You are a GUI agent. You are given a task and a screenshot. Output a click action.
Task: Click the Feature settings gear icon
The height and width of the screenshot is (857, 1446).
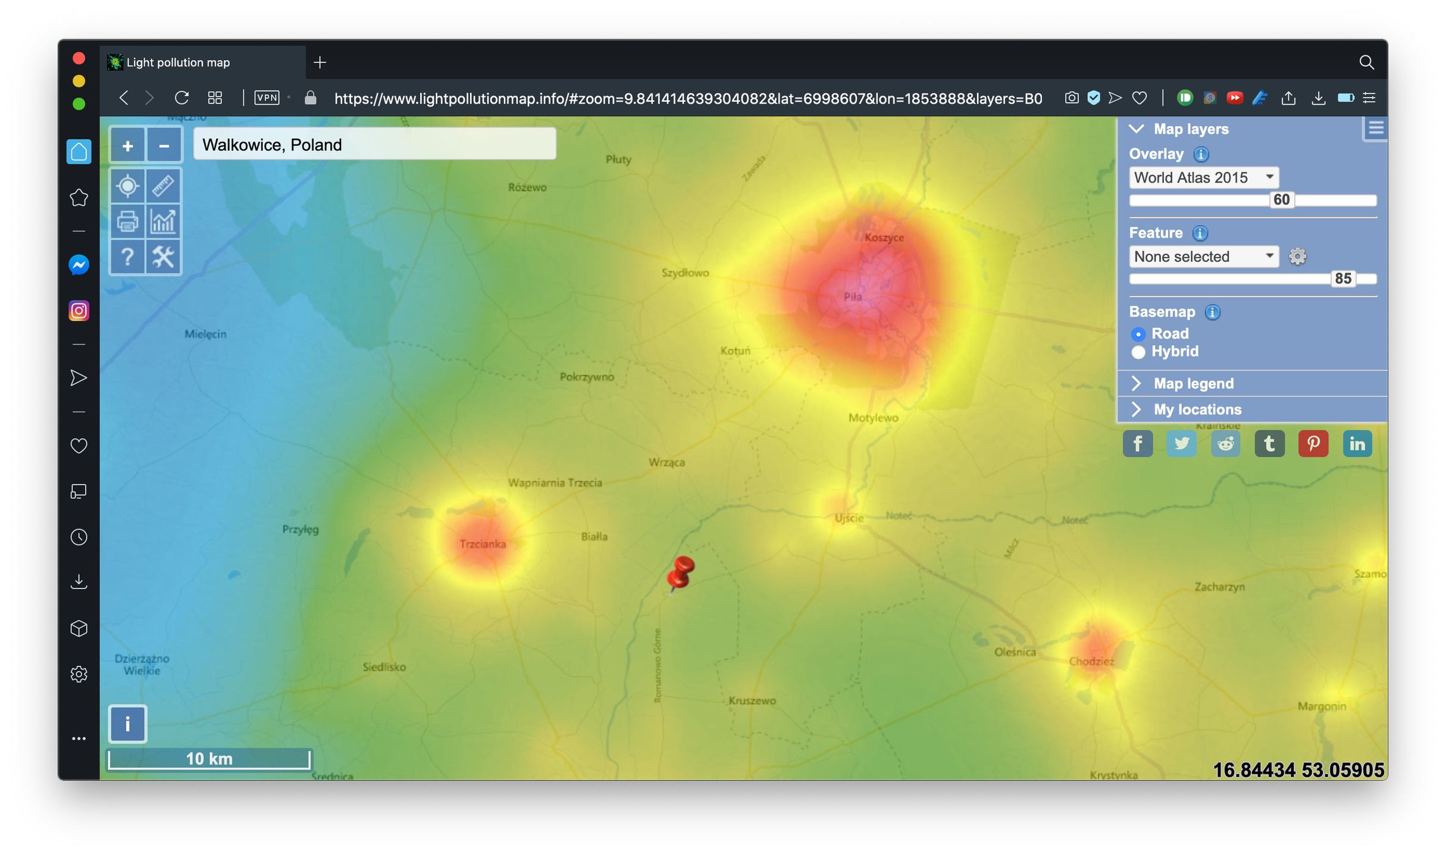tap(1297, 257)
